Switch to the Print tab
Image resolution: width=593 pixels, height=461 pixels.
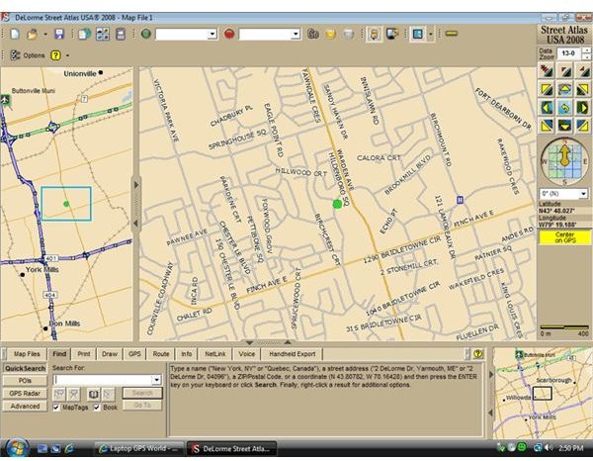pos(84,354)
